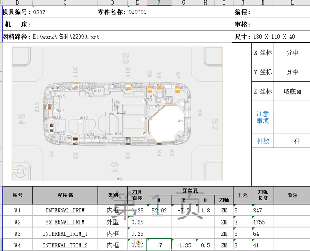Click the blue 件数 label cell
The height and width of the screenshot is (251, 310).
click(263, 141)
